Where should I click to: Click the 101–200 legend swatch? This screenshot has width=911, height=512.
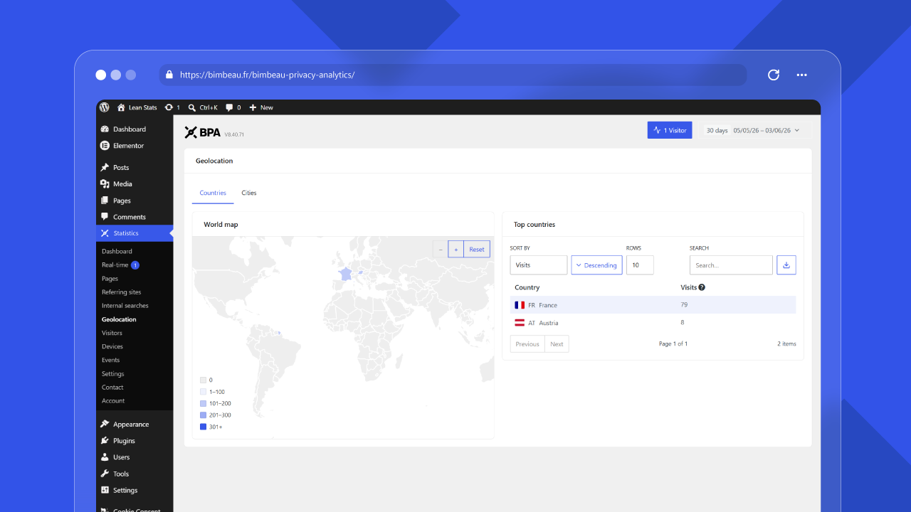(203, 404)
